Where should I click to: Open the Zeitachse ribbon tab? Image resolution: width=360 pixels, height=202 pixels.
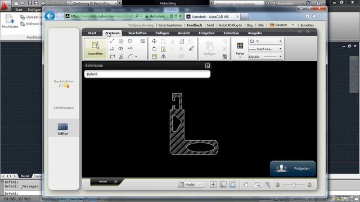tap(231, 33)
